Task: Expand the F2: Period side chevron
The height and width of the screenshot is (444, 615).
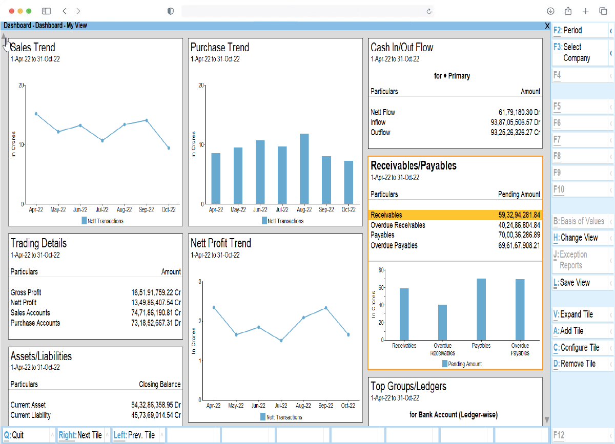Action: tap(611, 31)
